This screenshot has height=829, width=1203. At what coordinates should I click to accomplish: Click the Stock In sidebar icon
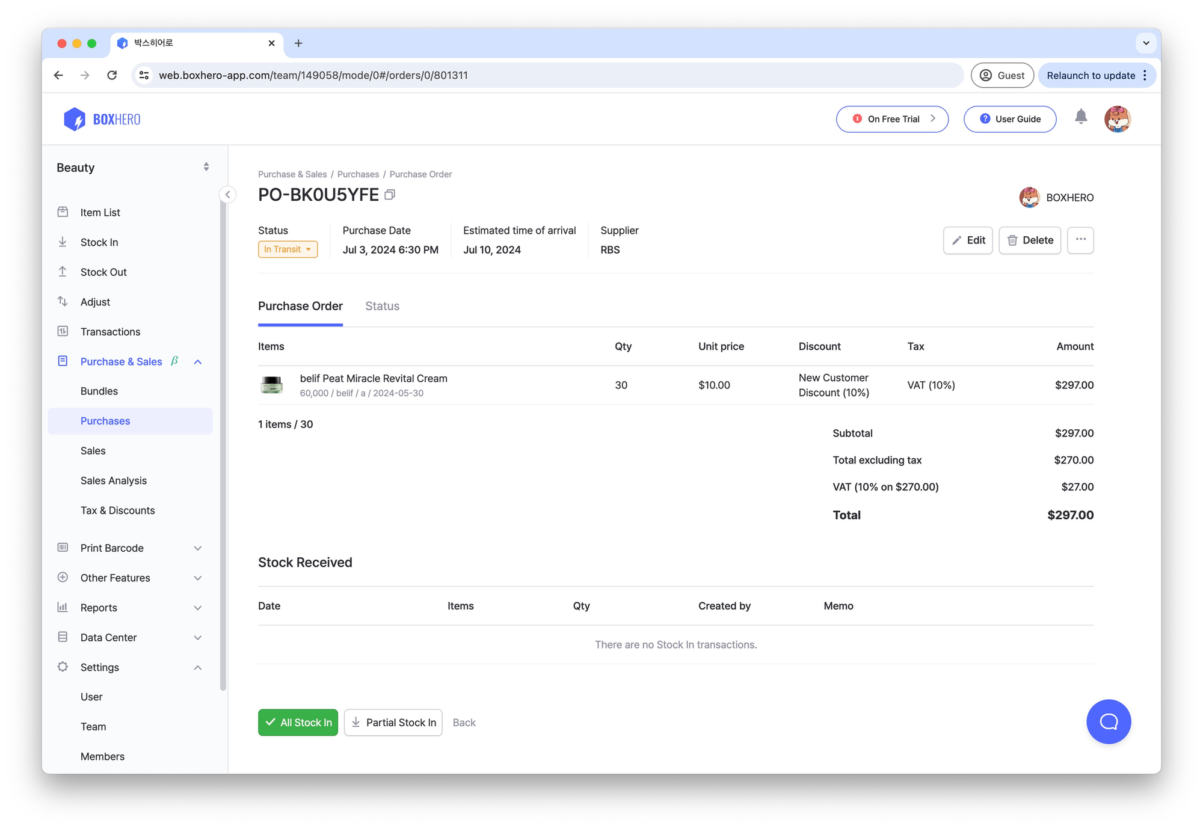(x=63, y=241)
